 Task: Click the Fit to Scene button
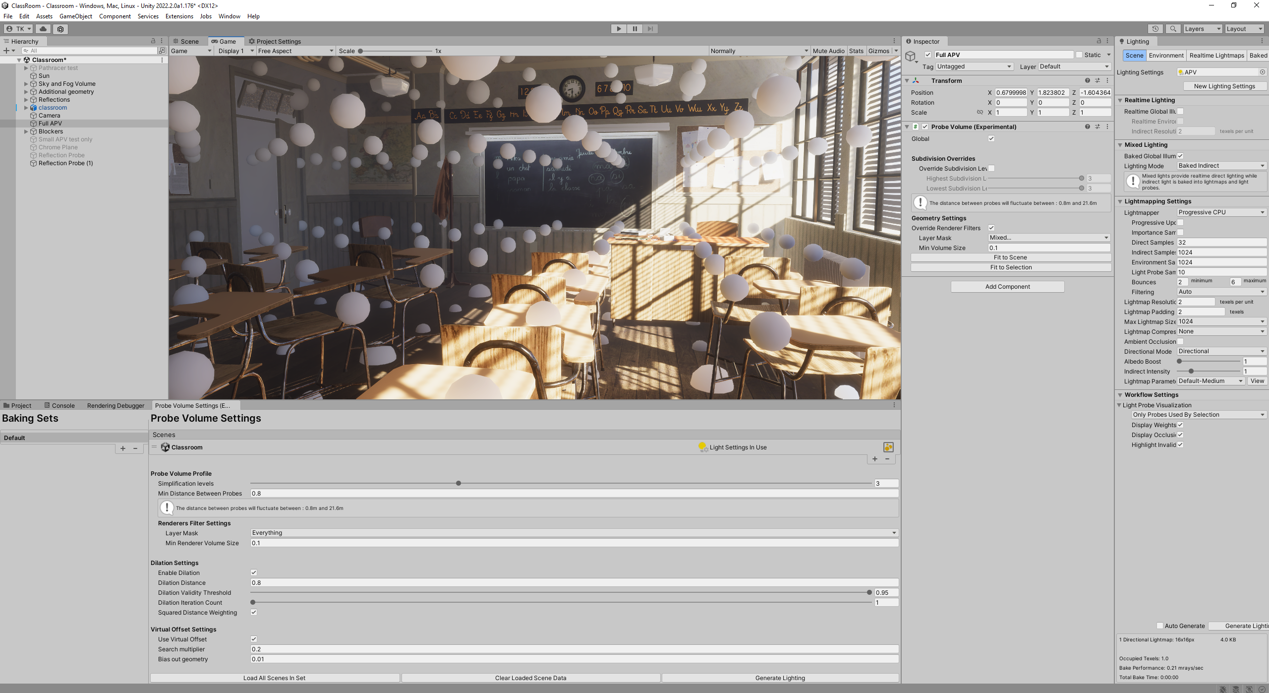point(1010,257)
